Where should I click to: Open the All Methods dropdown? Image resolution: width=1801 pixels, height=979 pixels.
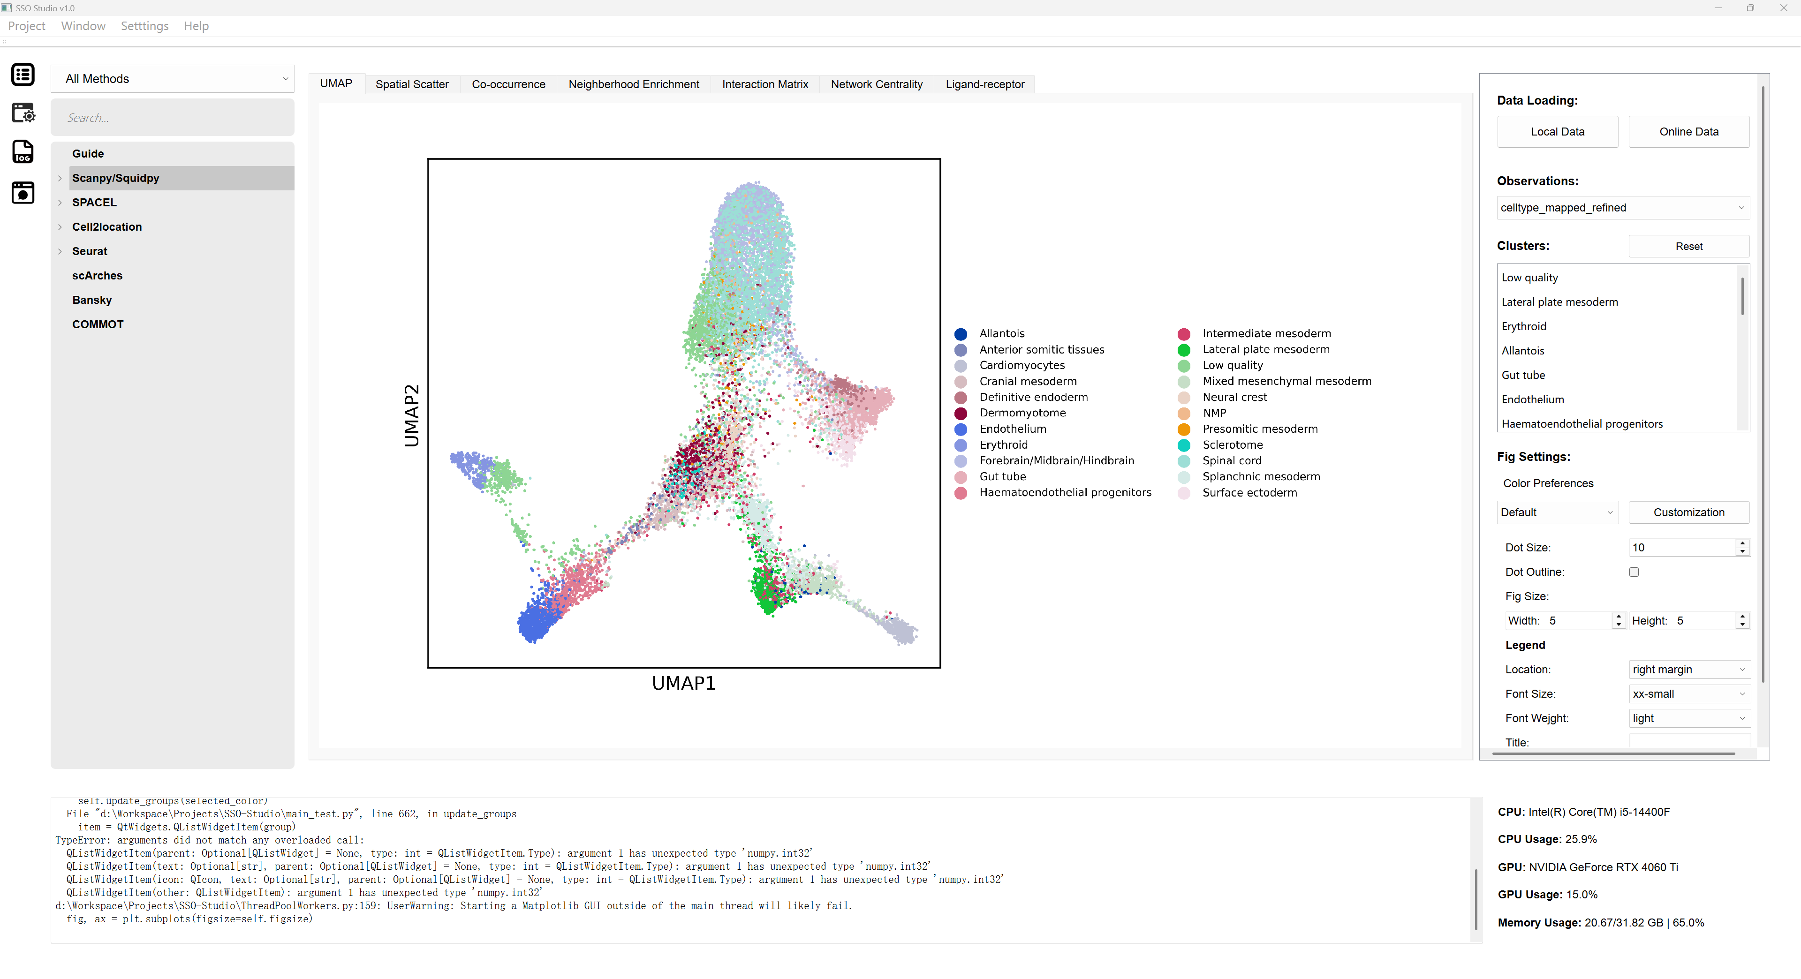[x=172, y=79]
